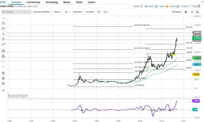
Task: Open the None dropdown
Action: point(58,12)
